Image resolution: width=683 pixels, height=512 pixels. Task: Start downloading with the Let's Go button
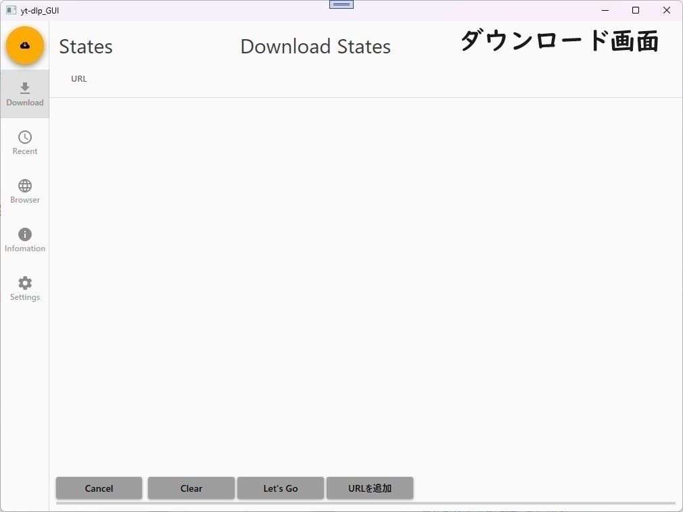pyautogui.click(x=280, y=488)
